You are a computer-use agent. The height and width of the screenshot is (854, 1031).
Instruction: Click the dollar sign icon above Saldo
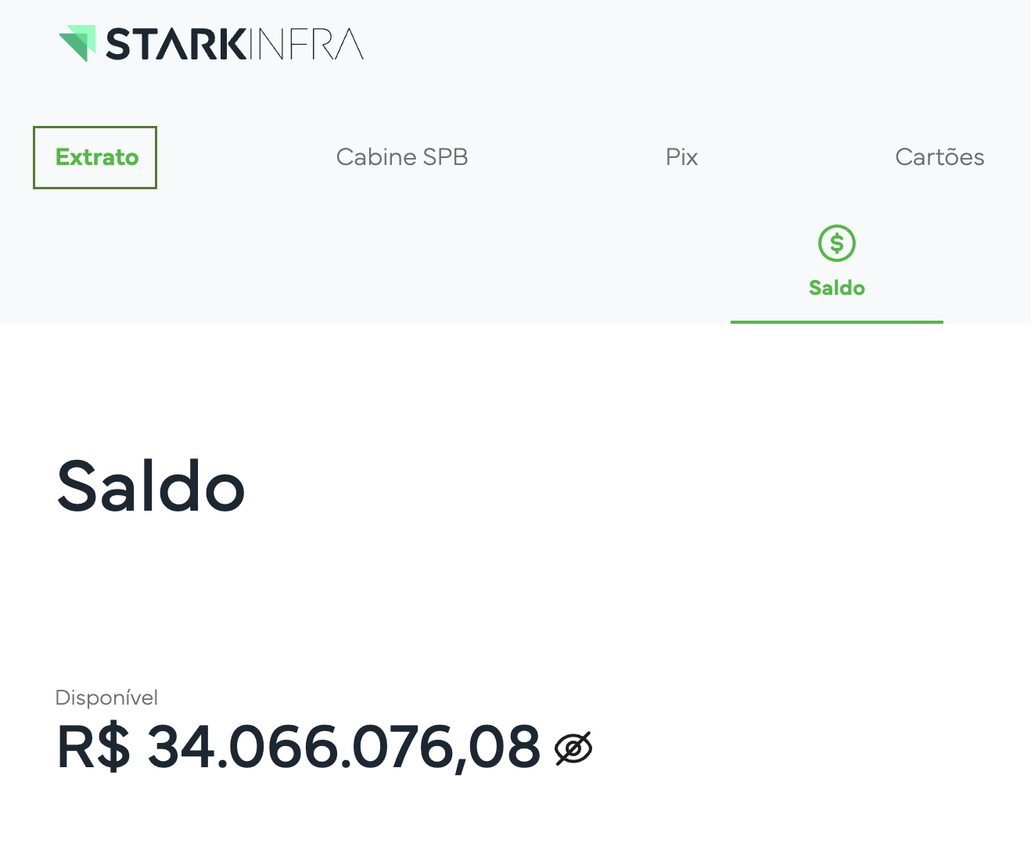coord(836,243)
